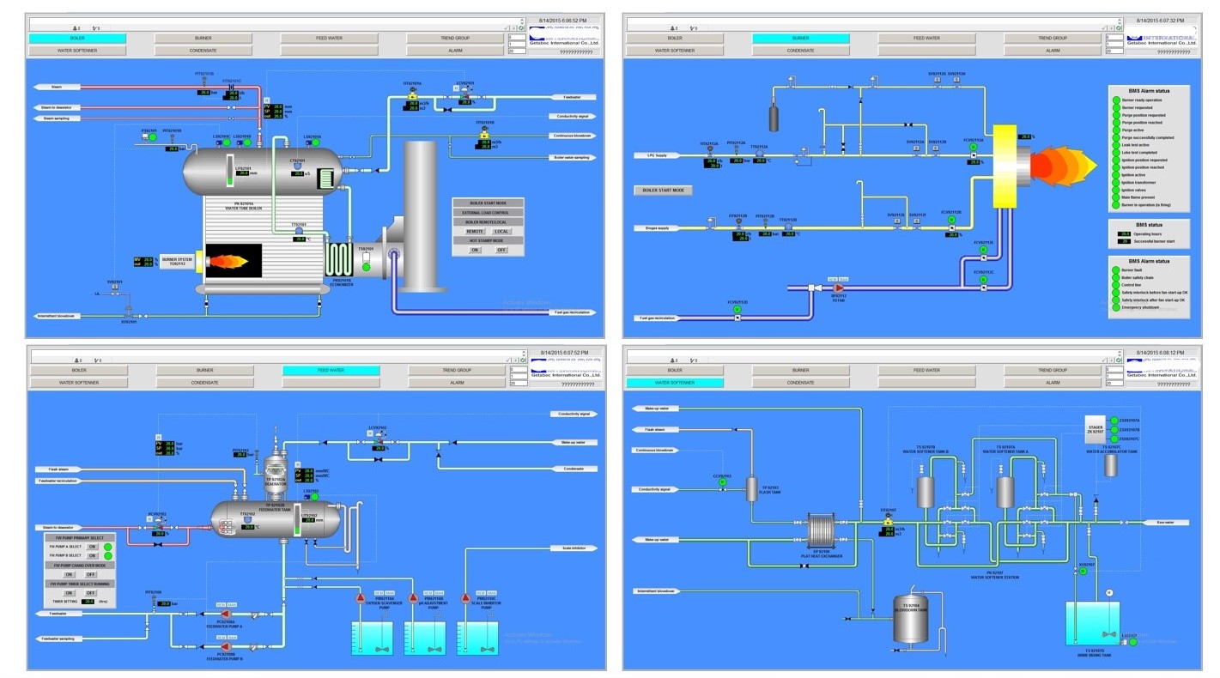Select LS92101A level switch lamp on Boiler screen
The image size is (1220, 678).
[x=315, y=142]
